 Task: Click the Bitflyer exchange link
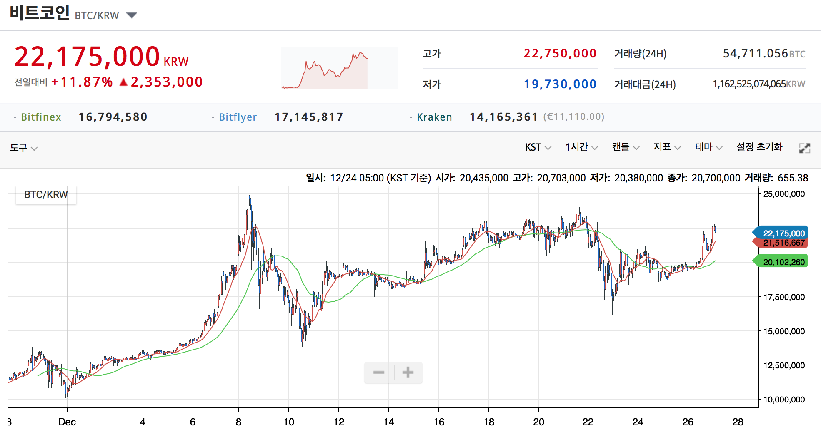[238, 117]
